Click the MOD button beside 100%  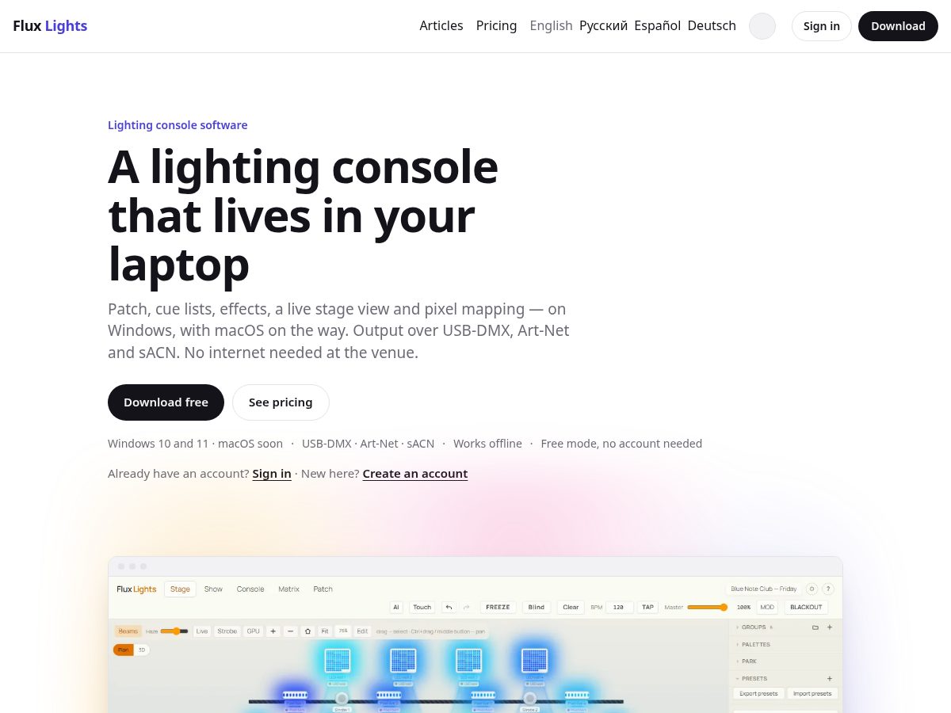(x=767, y=608)
